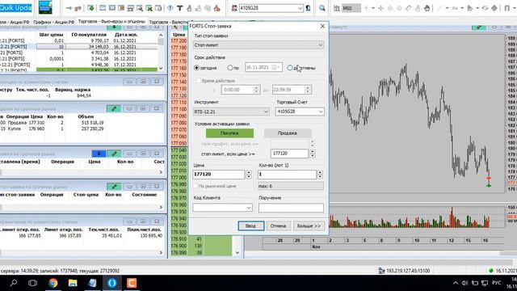Toggle the 'Время действия' checkbox
The image size is (517, 291).
198,81
